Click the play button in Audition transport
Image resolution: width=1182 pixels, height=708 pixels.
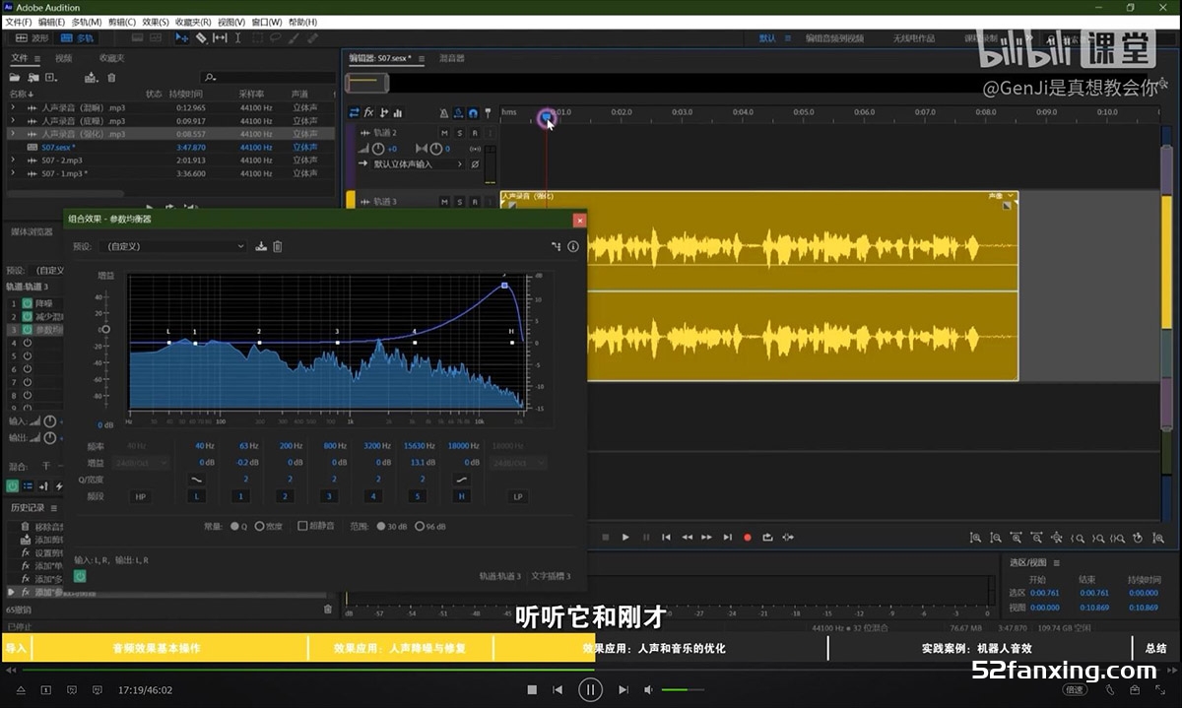[x=625, y=537]
